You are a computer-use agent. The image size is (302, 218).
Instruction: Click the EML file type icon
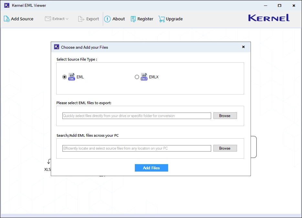72,77
